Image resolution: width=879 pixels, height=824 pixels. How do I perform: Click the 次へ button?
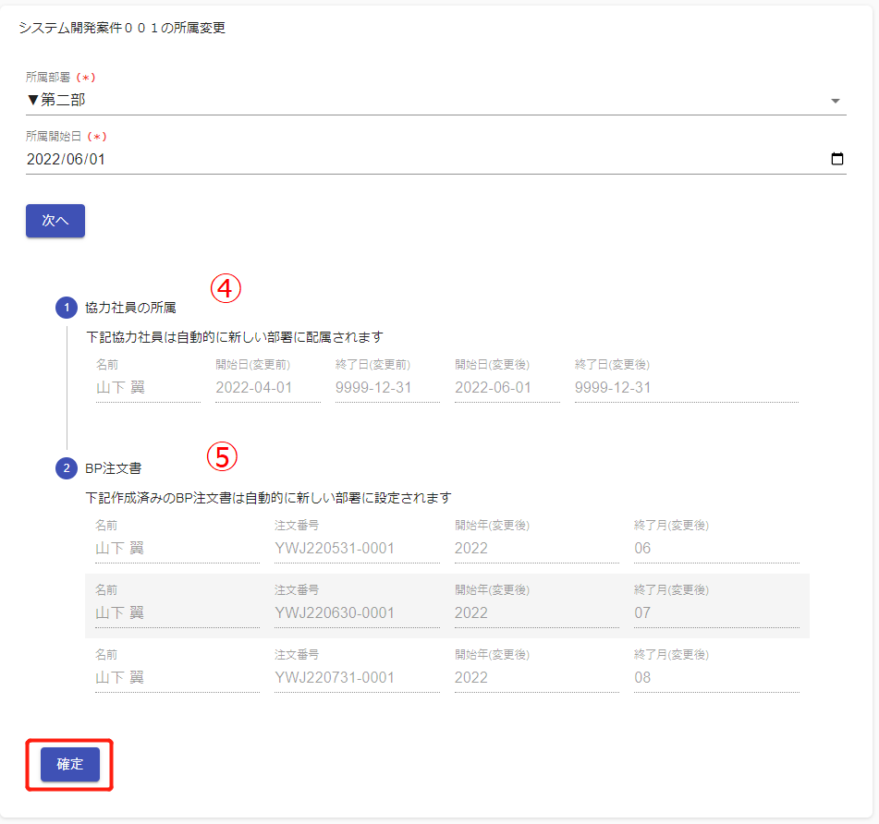[55, 221]
